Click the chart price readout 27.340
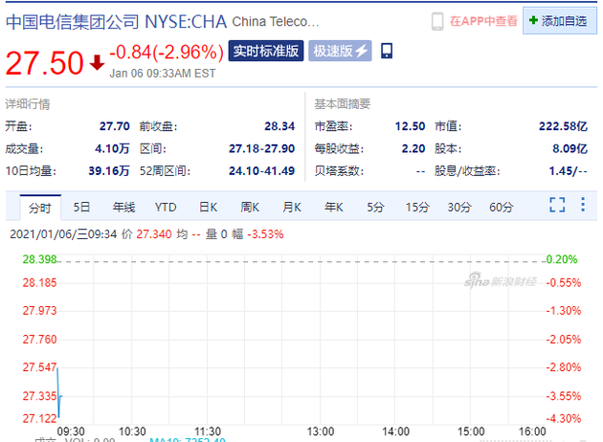The image size is (603, 442). pos(154,234)
